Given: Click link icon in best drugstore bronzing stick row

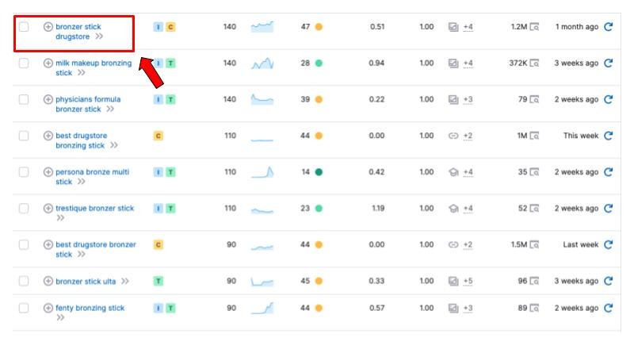Looking at the screenshot, I should coord(453,136).
